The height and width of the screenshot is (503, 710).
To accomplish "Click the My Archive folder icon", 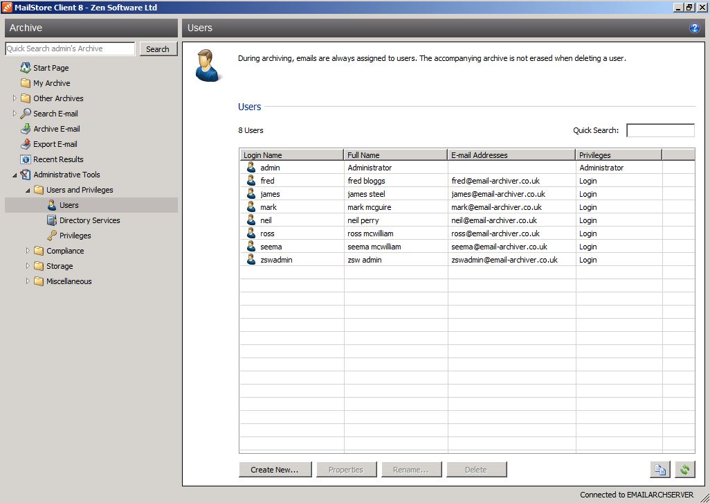I will 26,83.
